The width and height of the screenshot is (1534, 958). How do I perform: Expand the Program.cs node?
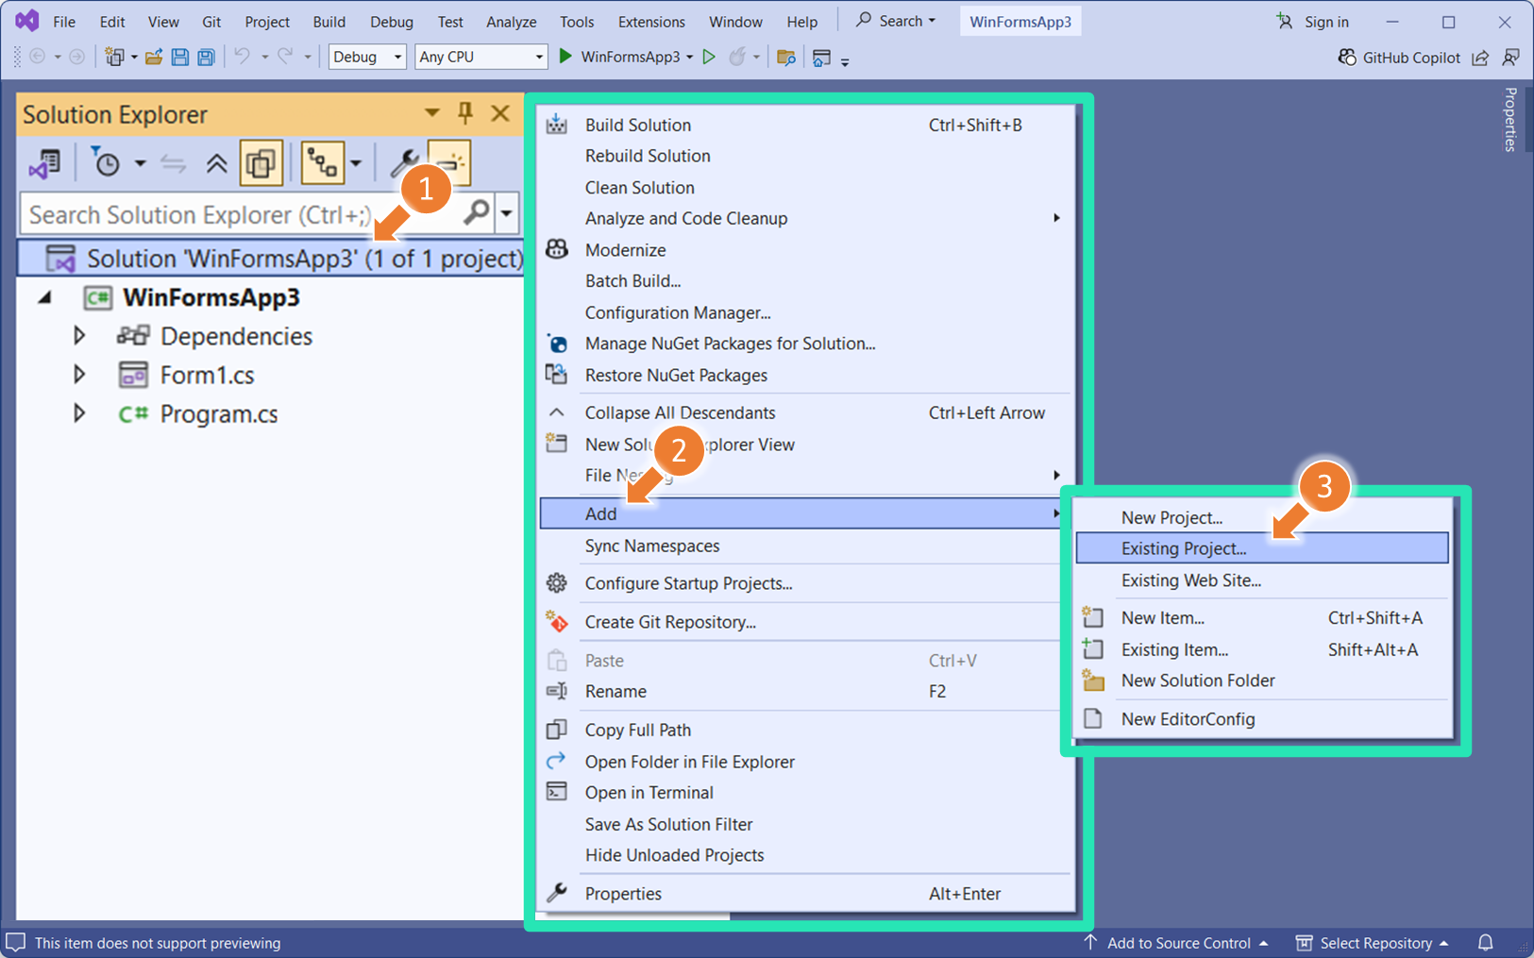[x=79, y=413]
